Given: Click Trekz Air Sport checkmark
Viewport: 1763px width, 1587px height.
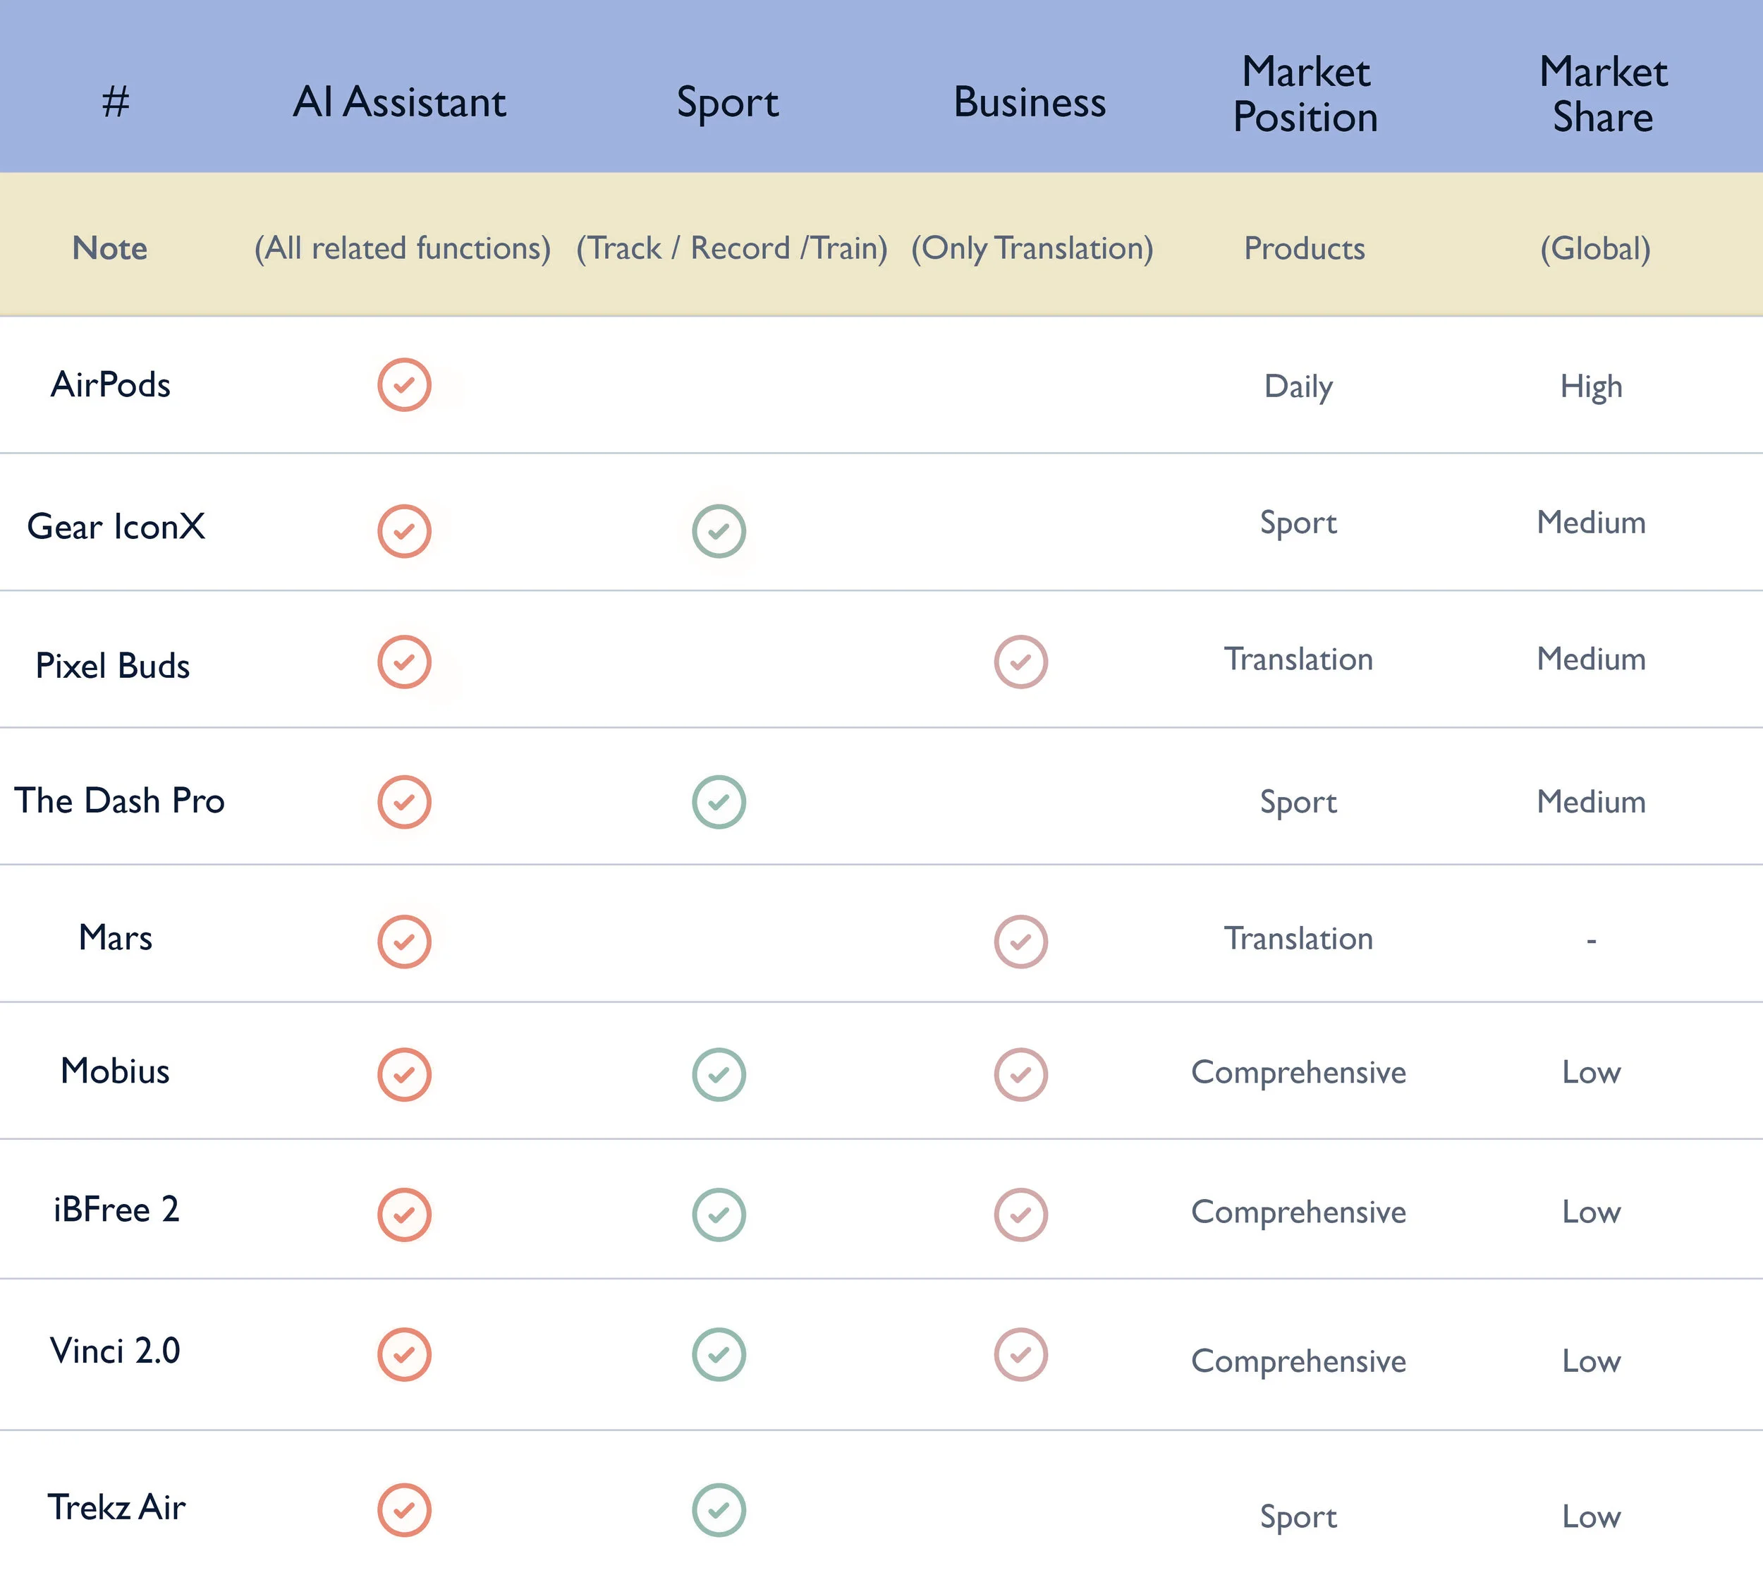Looking at the screenshot, I should coord(719,1510).
